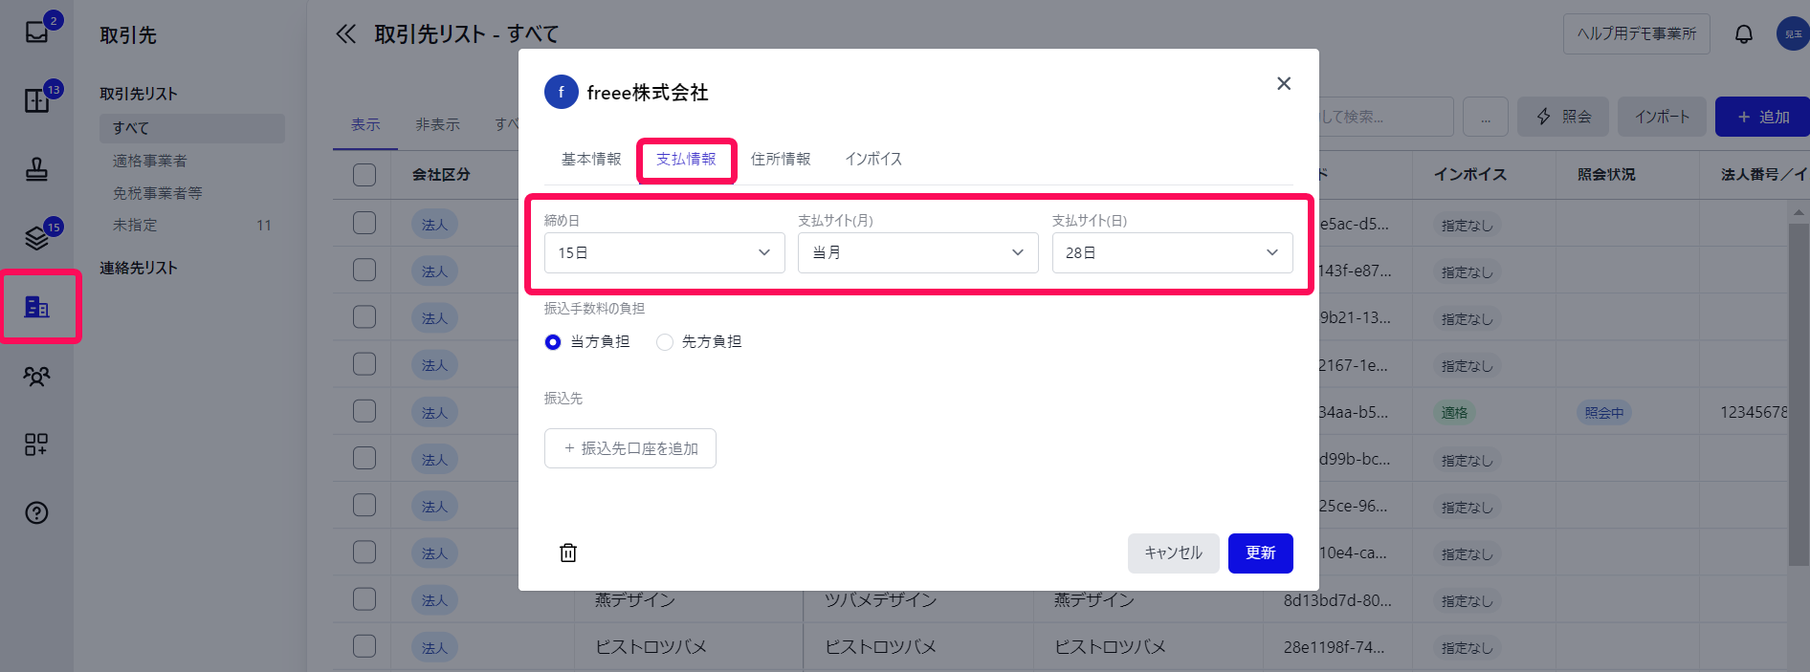Close the freee株式会社 dialog

(x=1284, y=84)
